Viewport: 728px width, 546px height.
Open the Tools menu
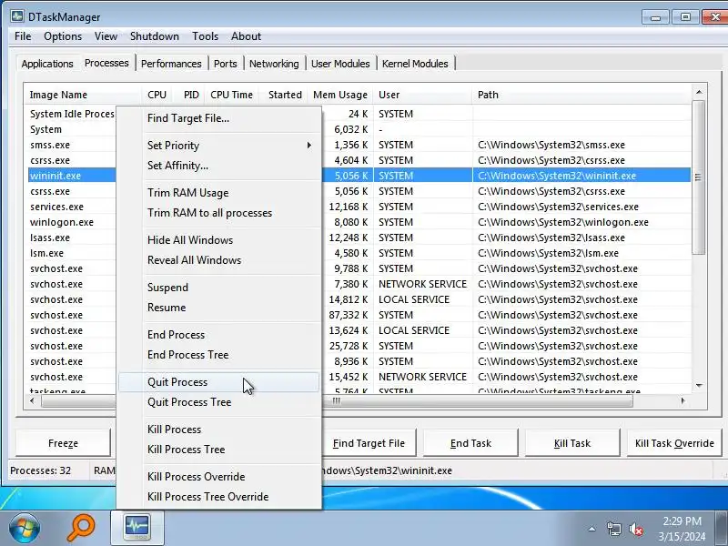click(x=206, y=36)
